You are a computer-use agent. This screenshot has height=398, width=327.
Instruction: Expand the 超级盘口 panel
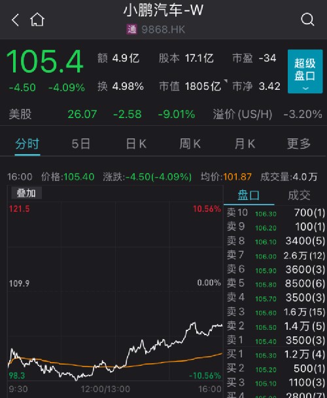tap(305, 71)
